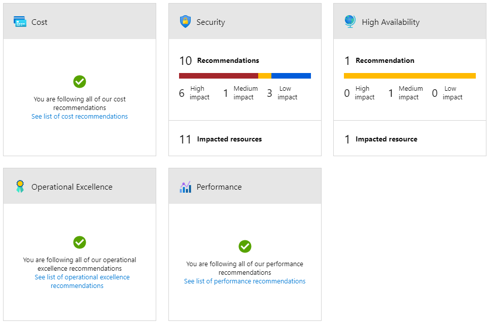490x325 pixels.
Task: Click green checkmark in Operational Excellence tile
Action: 80,242
